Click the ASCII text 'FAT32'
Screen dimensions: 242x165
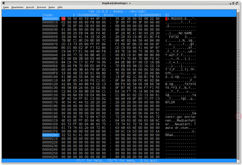pos(174,37)
